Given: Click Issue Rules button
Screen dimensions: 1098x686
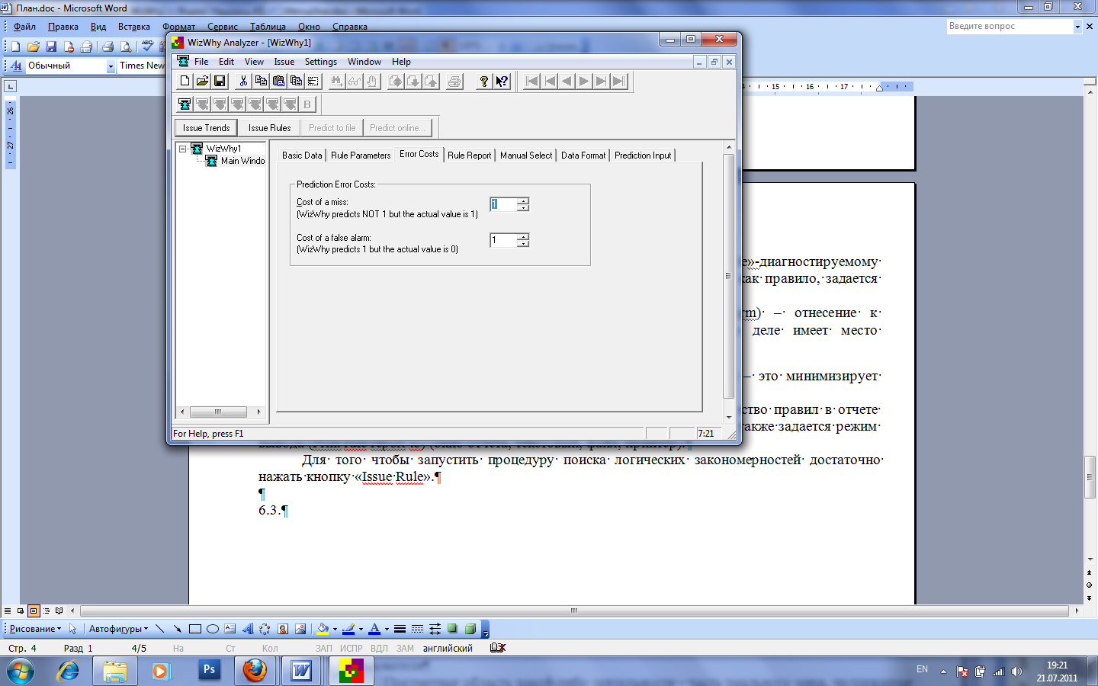Looking at the screenshot, I should pyautogui.click(x=269, y=128).
